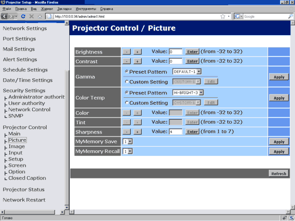The height and width of the screenshot is (221, 295).
Task: Open address bar history dropdown arrow
Action: [x=229, y=17]
